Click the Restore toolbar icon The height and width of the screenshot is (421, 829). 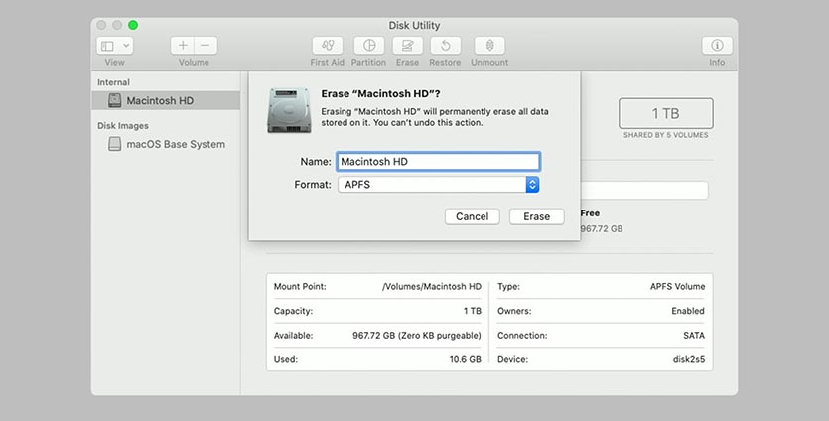tap(445, 46)
